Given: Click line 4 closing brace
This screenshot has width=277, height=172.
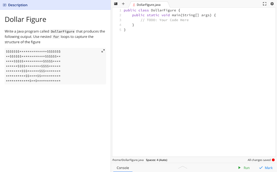Looking at the screenshot, I should click(133, 25).
